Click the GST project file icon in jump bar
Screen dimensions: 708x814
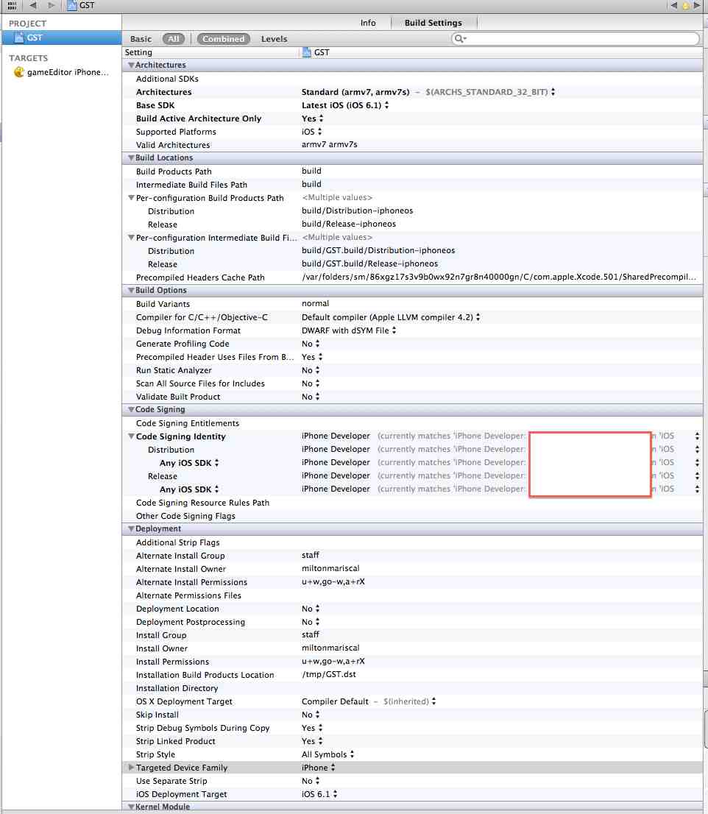point(72,5)
